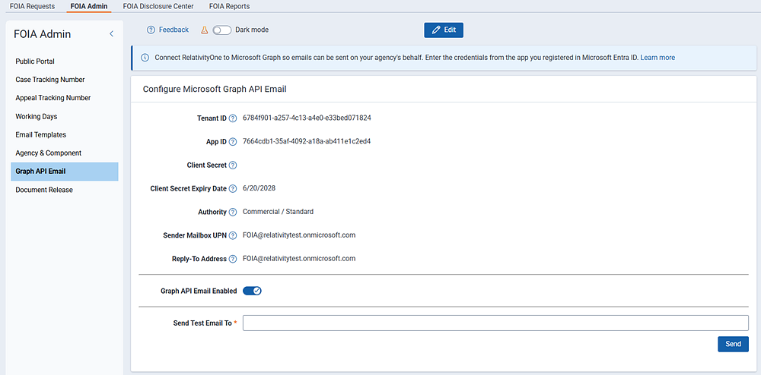Open help icon next to App ID
The width and height of the screenshot is (761, 375).
coord(232,142)
